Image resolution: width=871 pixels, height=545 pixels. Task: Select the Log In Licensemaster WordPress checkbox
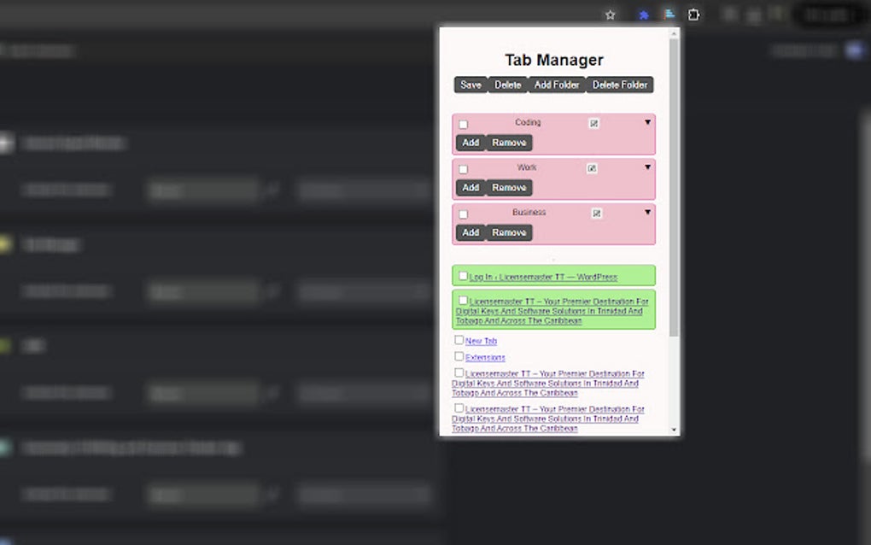pyautogui.click(x=464, y=275)
